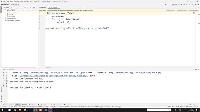Click the select opened file target icon in Project panel
The width and height of the screenshot is (200, 112).
[25, 7]
